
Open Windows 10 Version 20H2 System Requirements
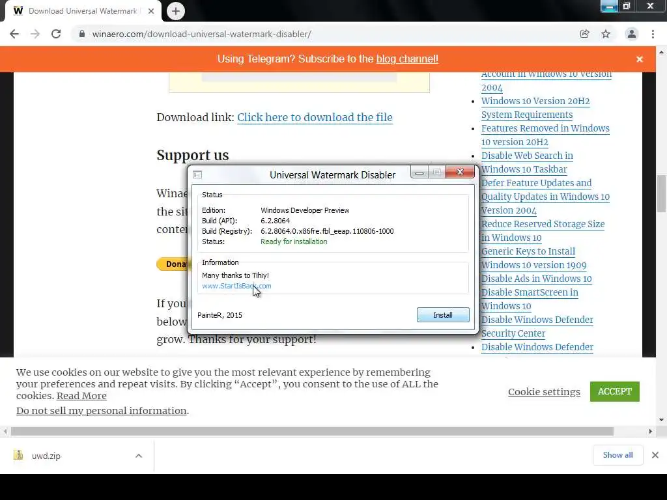[535, 108]
